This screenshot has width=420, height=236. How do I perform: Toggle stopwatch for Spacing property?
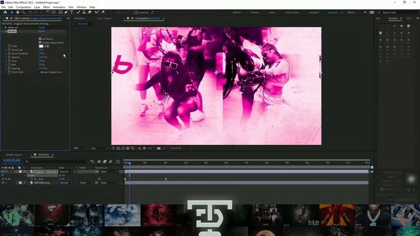(x=9, y=68)
